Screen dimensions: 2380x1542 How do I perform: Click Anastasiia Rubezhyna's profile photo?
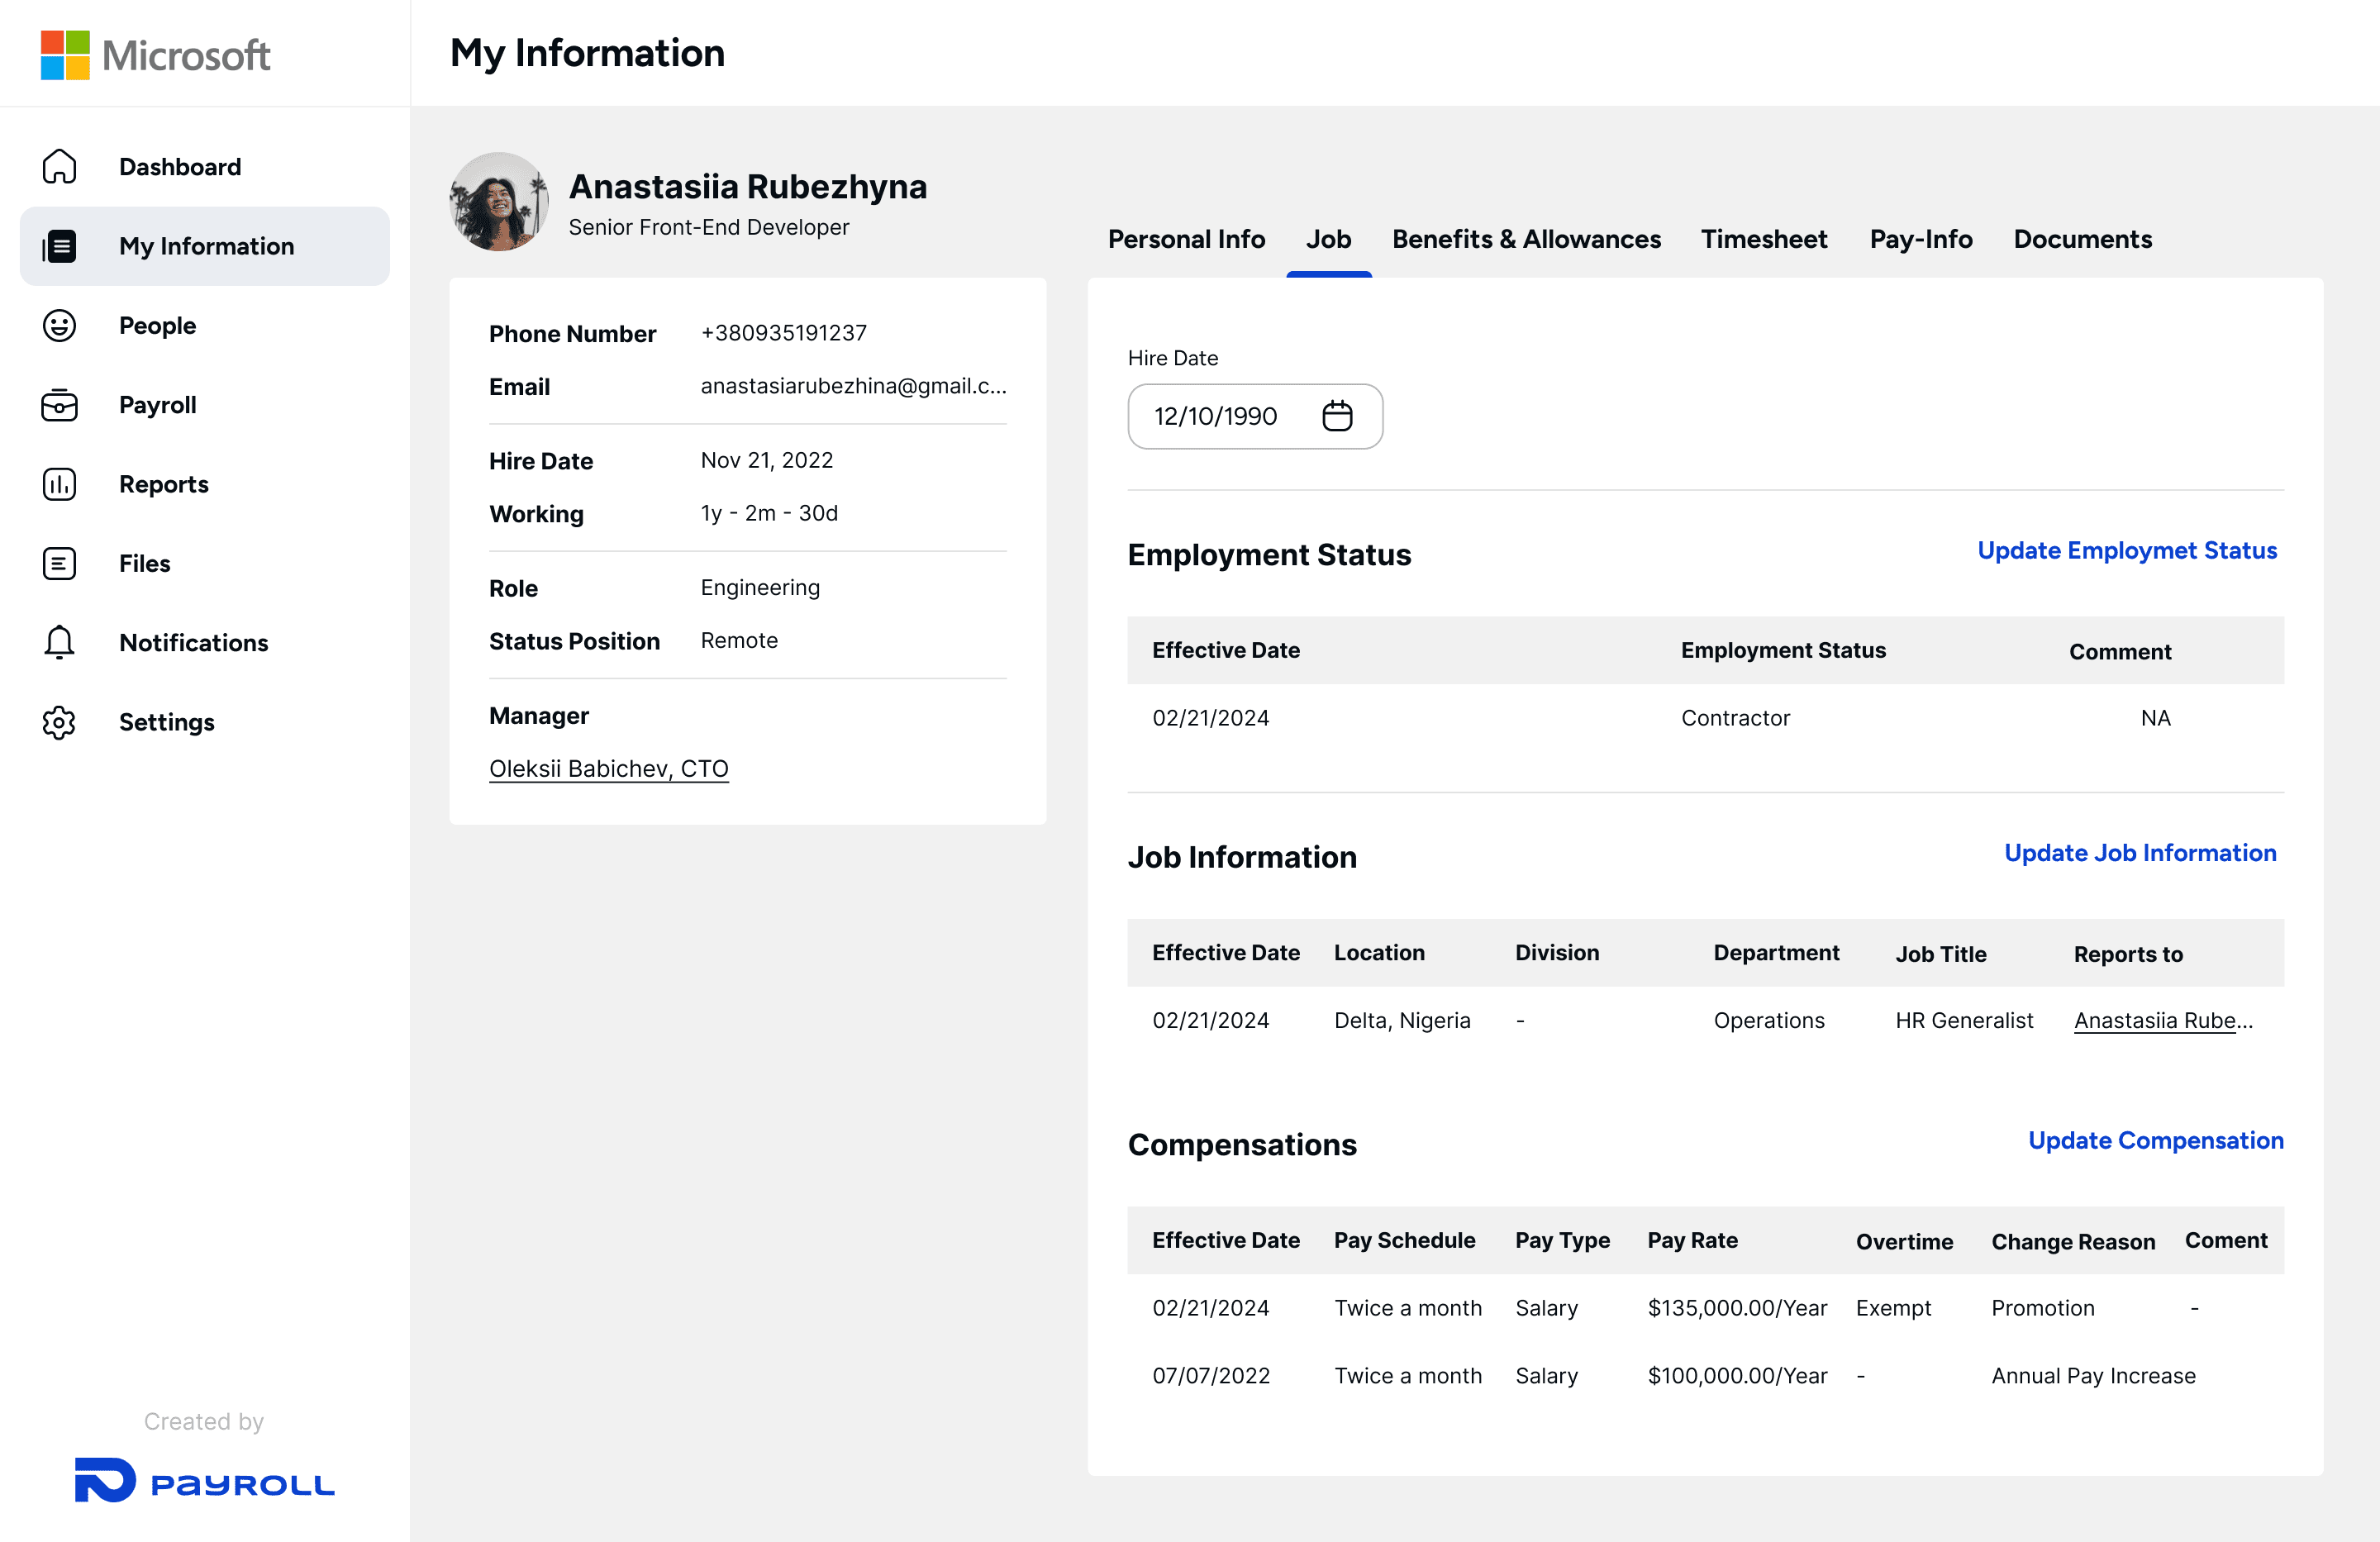tap(499, 202)
